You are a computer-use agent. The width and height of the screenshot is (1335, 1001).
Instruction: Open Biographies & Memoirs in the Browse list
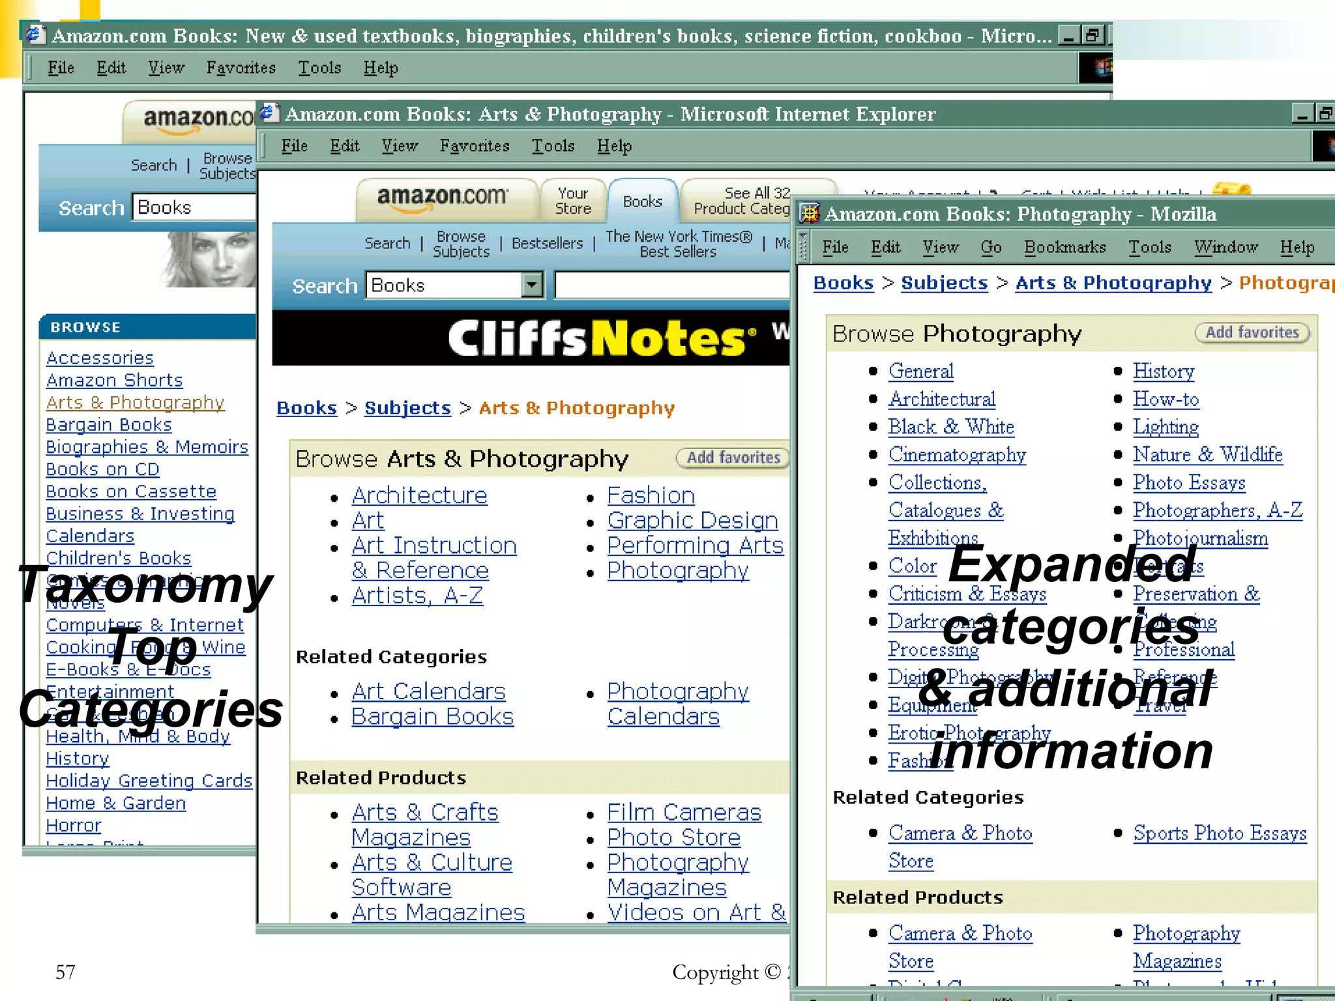click(147, 447)
